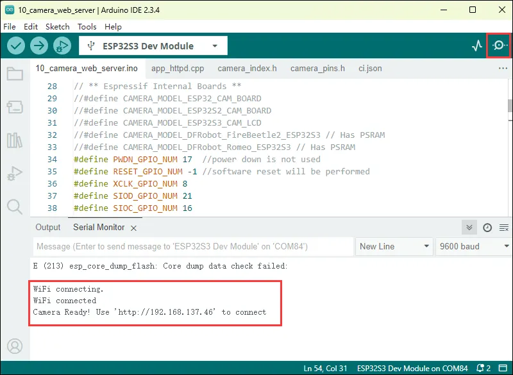Image resolution: width=513 pixels, height=375 pixels.
Task: Toggle timestamp clock icon
Action: (x=487, y=228)
